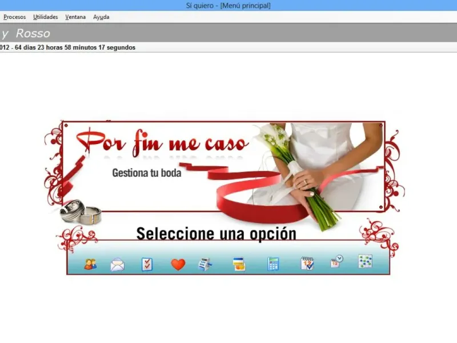Click the red heart icon
The image size is (457, 343).
coord(178,265)
